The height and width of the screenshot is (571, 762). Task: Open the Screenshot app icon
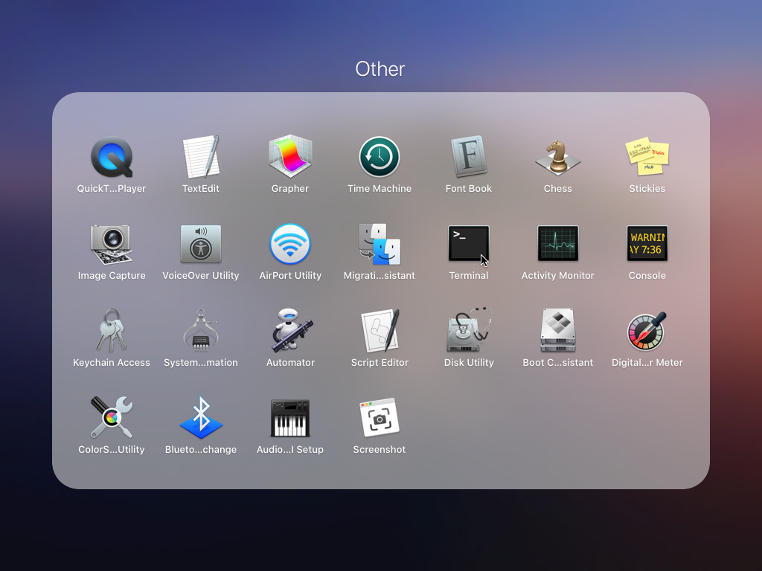click(x=380, y=418)
